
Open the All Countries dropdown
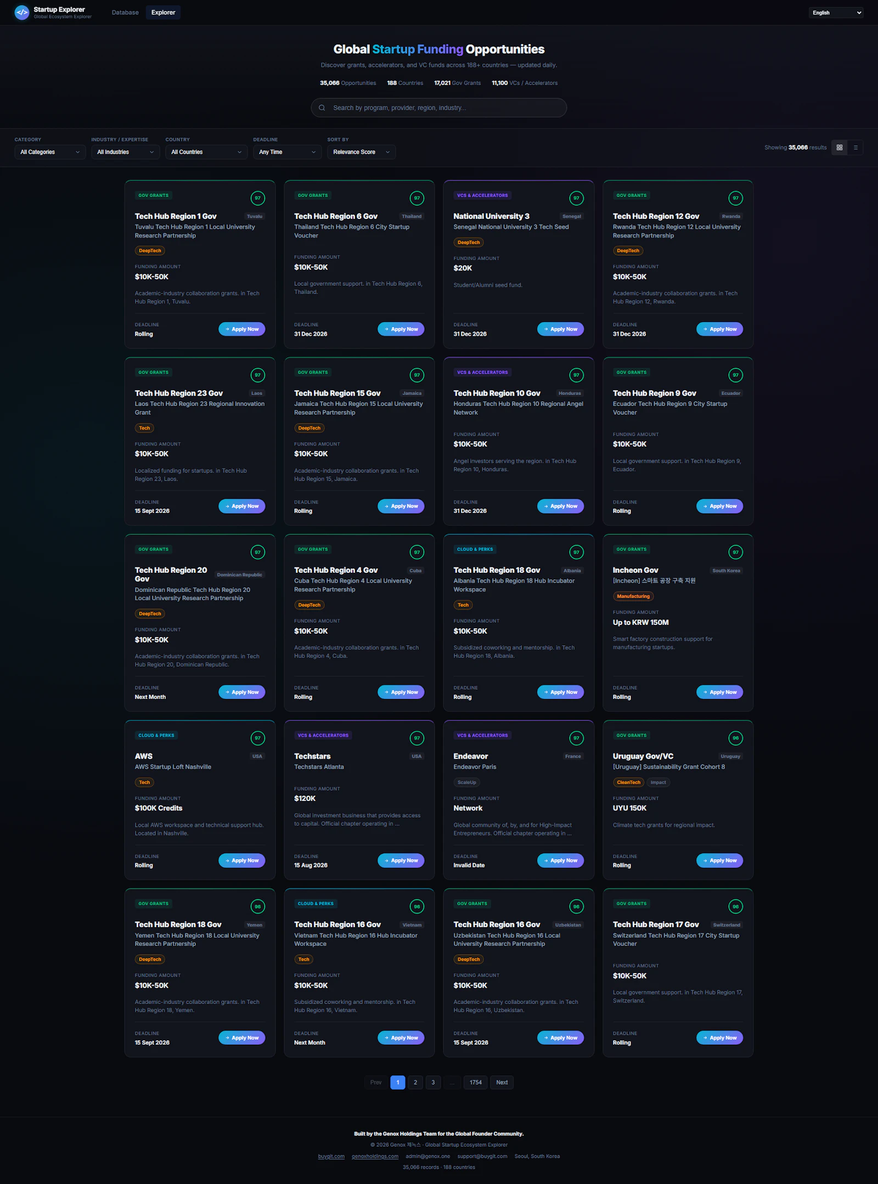[206, 152]
